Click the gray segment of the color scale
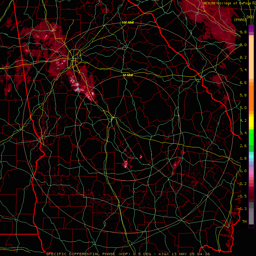 (251, 213)
